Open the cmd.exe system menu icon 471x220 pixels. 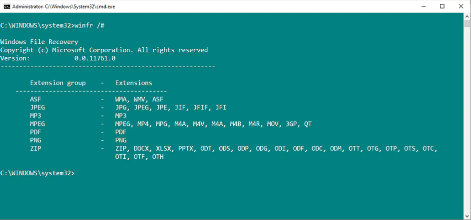point(6,6)
